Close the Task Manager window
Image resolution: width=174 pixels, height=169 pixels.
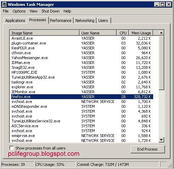pyautogui.click(x=169, y=5)
